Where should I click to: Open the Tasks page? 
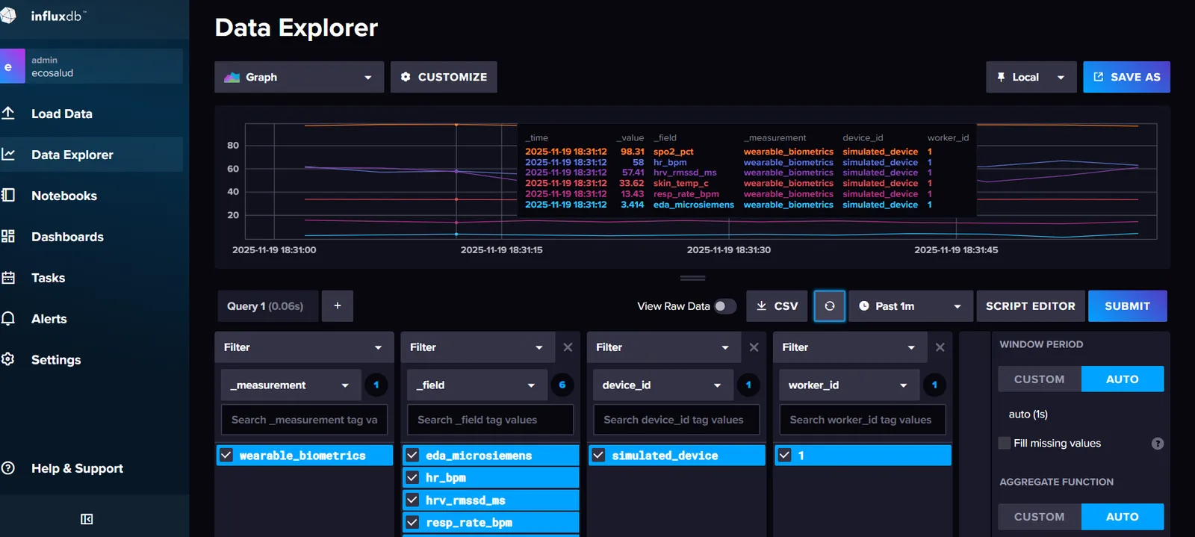(x=48, y=278)
